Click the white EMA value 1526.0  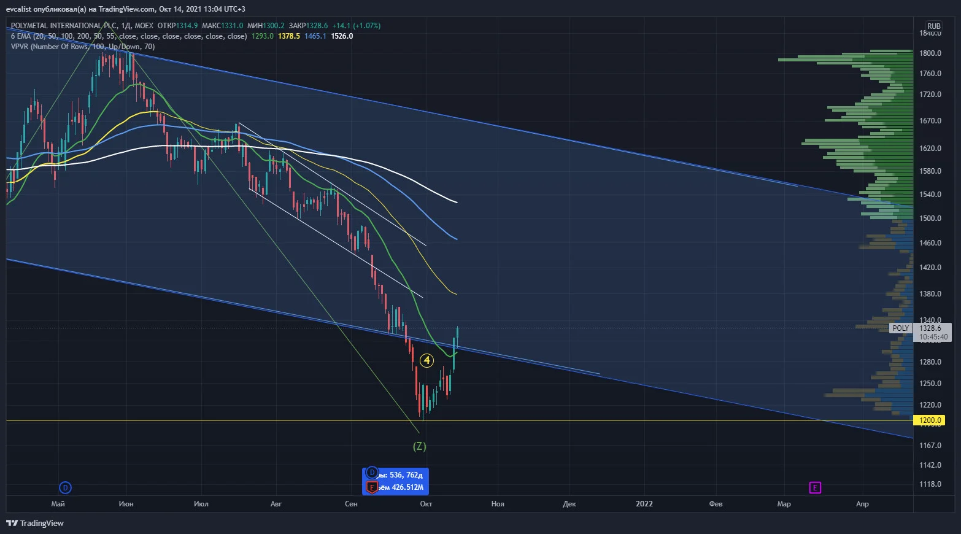point(342,36)
